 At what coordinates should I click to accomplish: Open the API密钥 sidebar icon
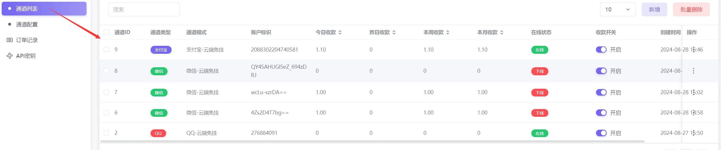9,56
